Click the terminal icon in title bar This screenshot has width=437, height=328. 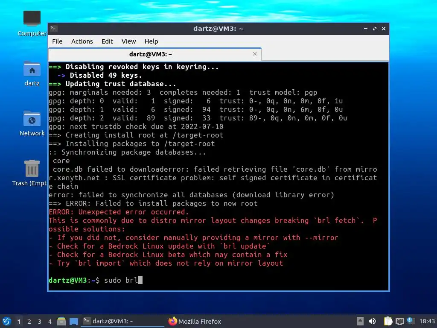[x=54, y=29]
